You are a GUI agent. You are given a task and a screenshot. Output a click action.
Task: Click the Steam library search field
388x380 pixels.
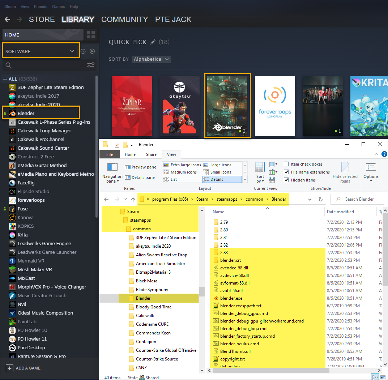[44, 65]
